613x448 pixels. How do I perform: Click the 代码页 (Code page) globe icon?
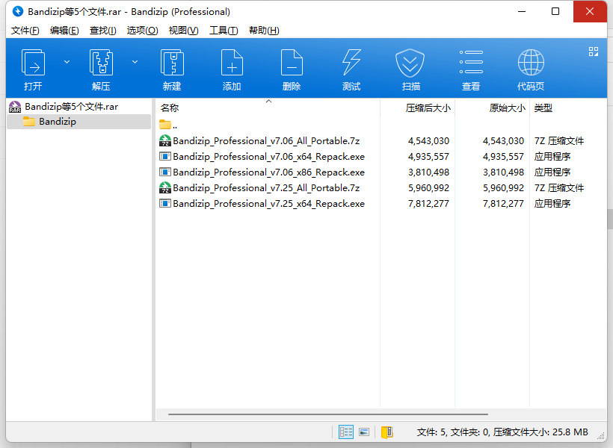[531, 62]
